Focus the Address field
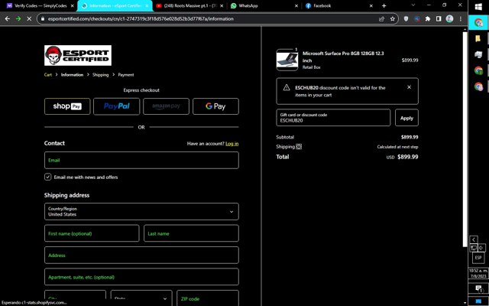Image resolution: width=489 pixels, height=306 pixels. tap(141, 255)
